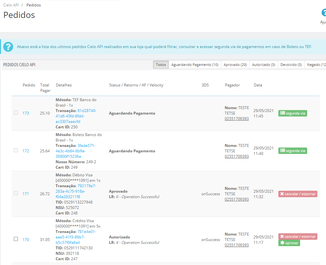
Task: Click payer document number in order 171 row
Action: (x=237, y=199)
